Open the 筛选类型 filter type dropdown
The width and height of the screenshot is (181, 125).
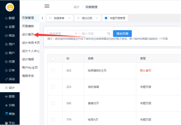pos(63,34)
